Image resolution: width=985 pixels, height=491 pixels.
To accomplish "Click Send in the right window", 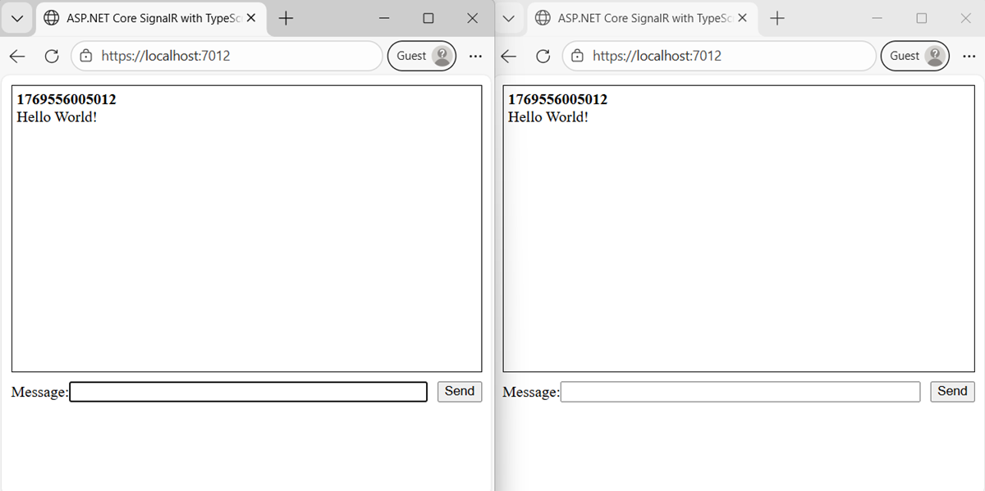I will [x=952, y=391].
